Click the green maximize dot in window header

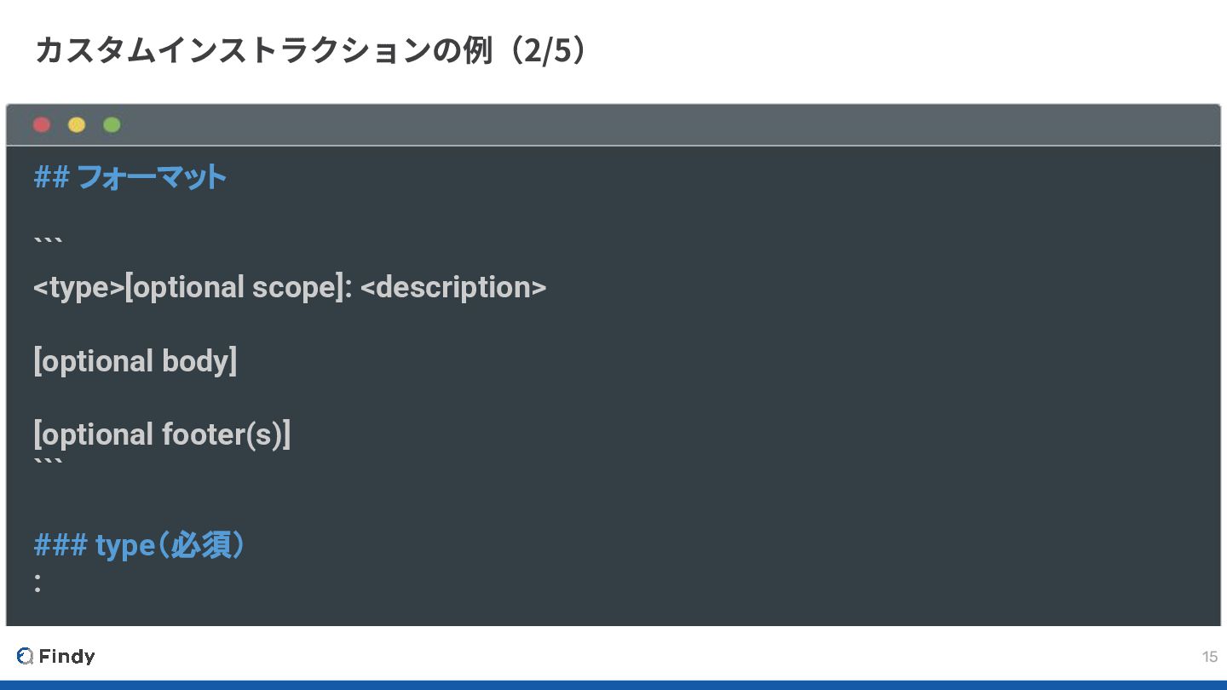point(112,125)
